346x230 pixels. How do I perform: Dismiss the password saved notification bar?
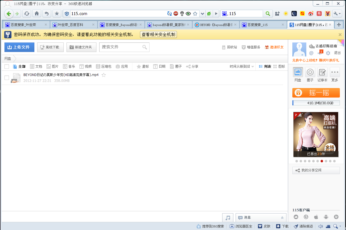point(340,35)
